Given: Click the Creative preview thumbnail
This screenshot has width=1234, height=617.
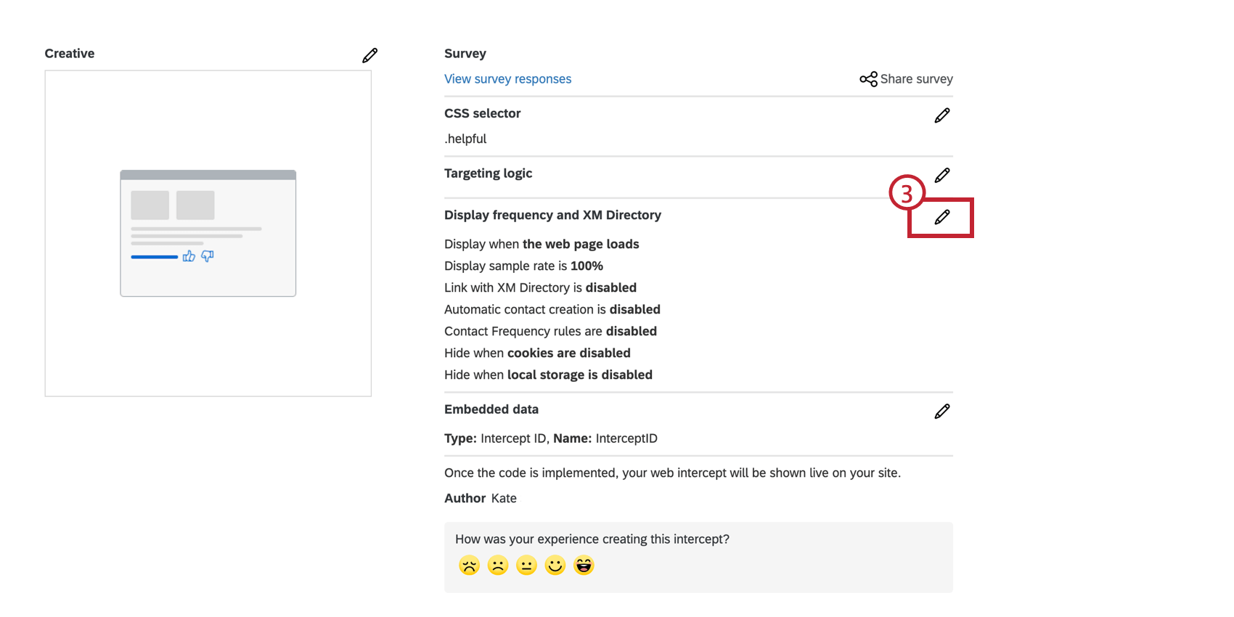Looking at the screenshot, I should coord(208,233).
